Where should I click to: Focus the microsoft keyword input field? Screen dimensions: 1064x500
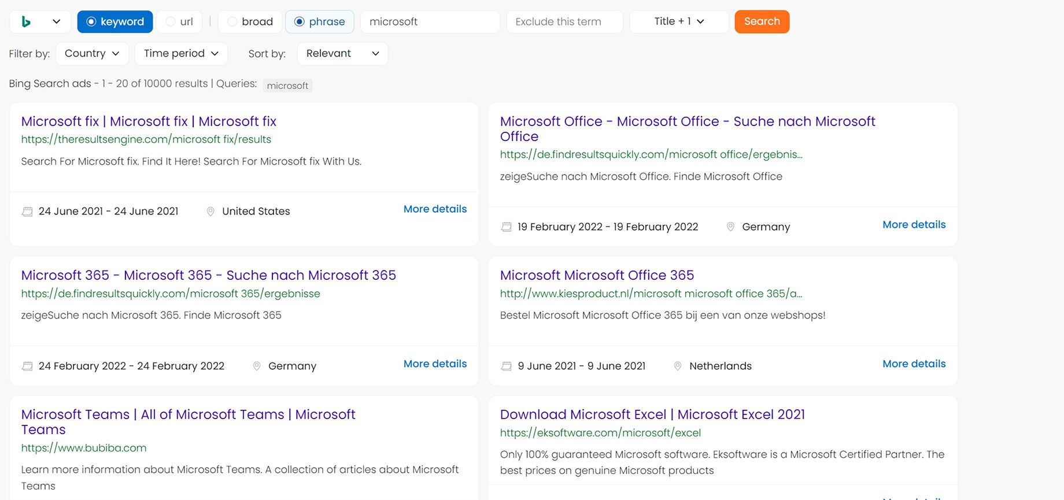click(x=430, y=22)
